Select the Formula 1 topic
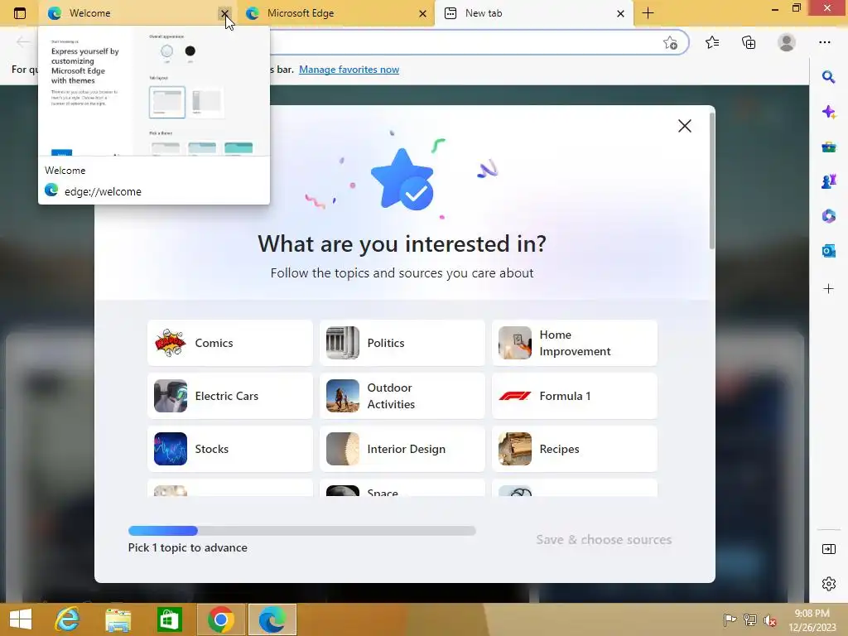This screenshot has width=848, height=636. 575,396
